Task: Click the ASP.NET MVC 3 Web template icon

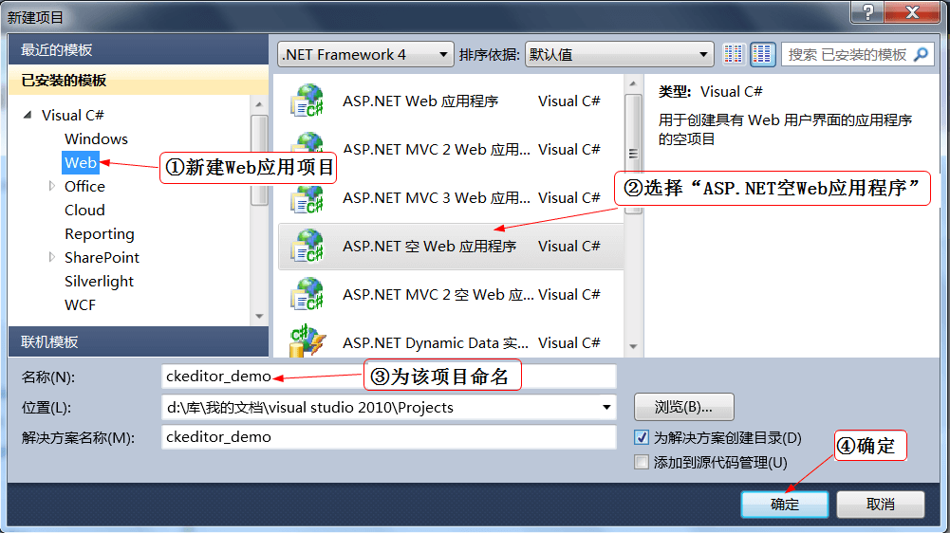Action: click(307, 198)
